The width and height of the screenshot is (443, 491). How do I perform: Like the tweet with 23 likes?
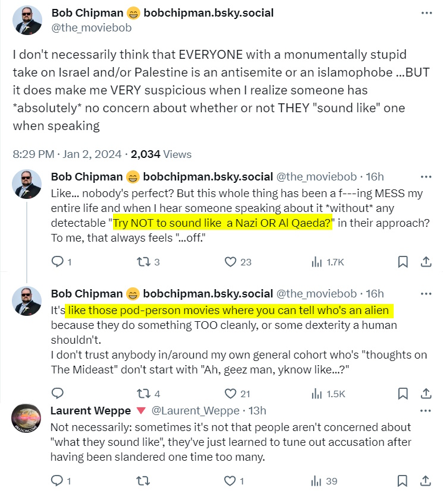pos(231,261)
